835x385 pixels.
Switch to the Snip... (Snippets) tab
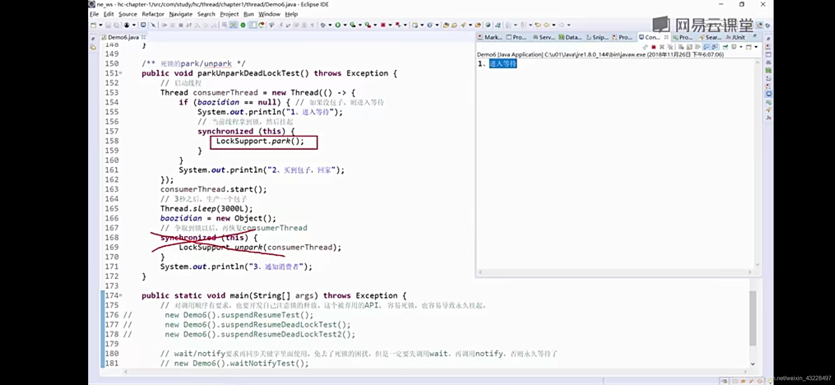tap(597, 37)
